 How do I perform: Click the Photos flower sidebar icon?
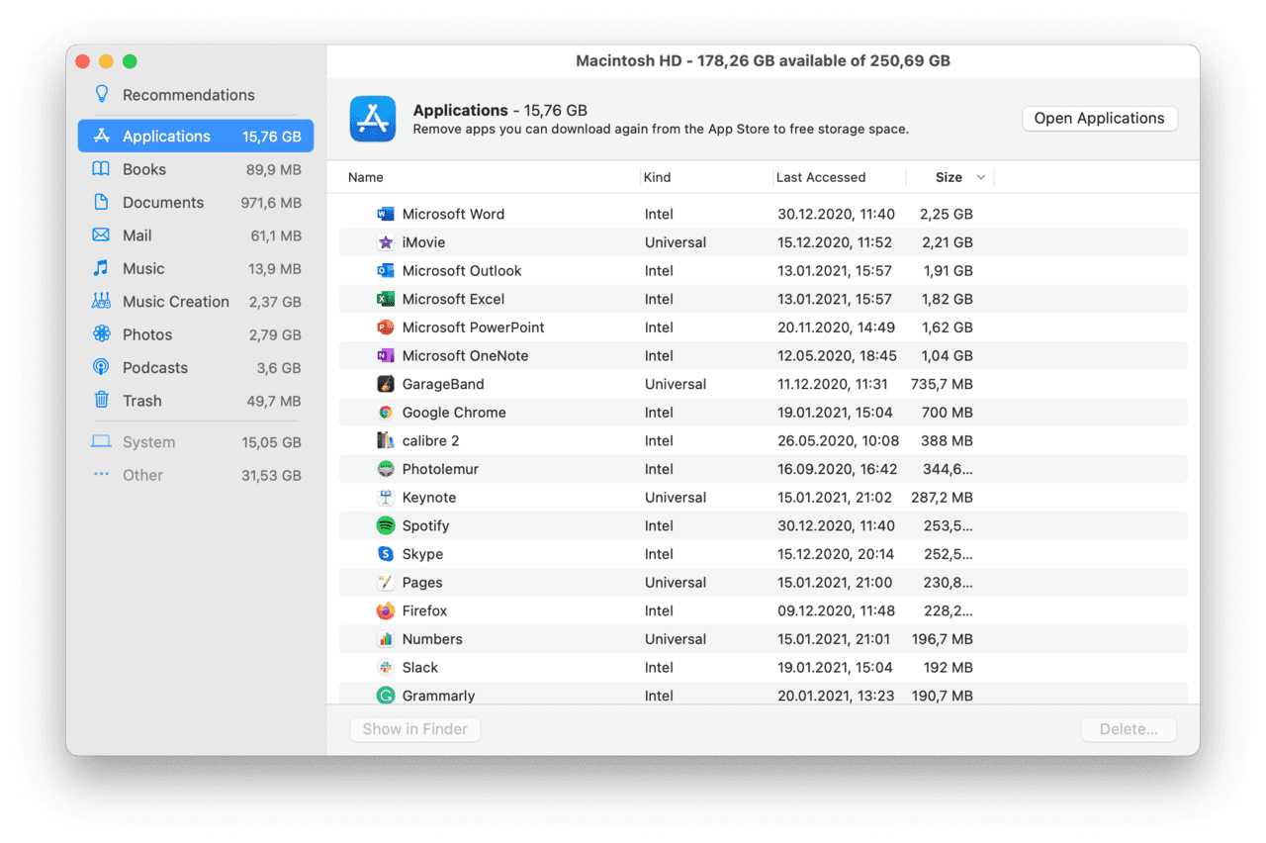[x=101, y=334]
